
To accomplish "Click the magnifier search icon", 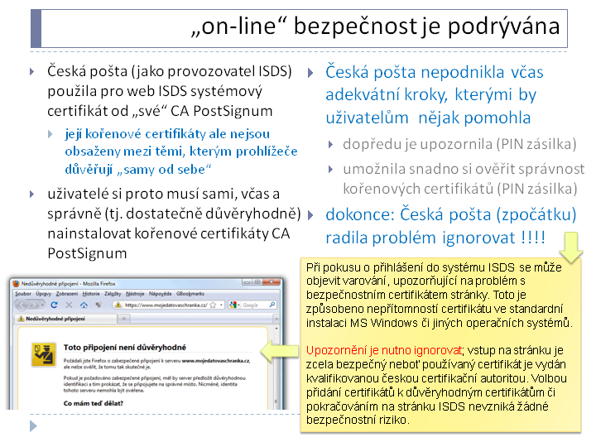I will tap(272, 305).
